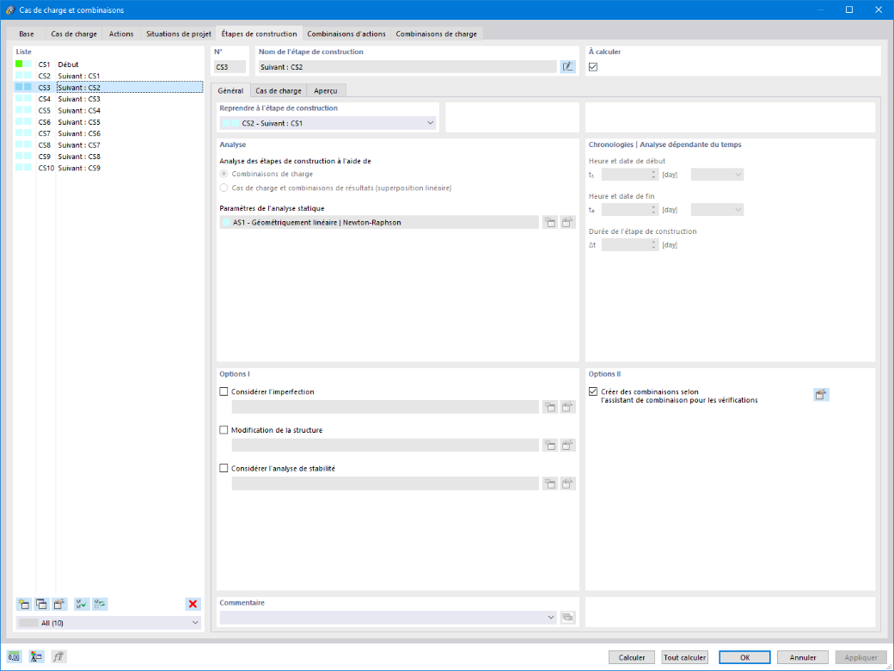This screenshot has width=894, height=671.
Task: Select list row CS7 Suivant : CS6
Action: pyautogui.click(x=108, y=133)
